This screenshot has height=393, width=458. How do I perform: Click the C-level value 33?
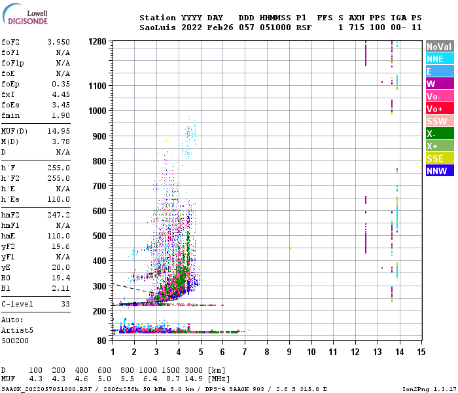tap(65, 304)
